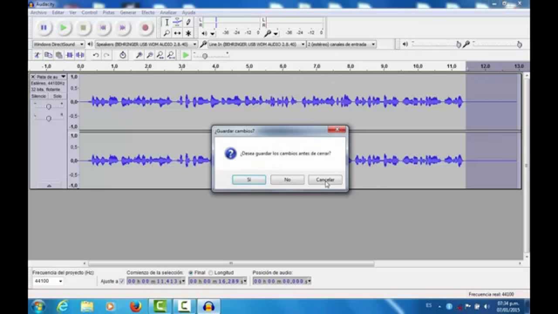This screenshot has height=314, width=558.
Task: Collapse the audio track with bottom arrow
Action: pyautogui.click(x=48, y=186)
